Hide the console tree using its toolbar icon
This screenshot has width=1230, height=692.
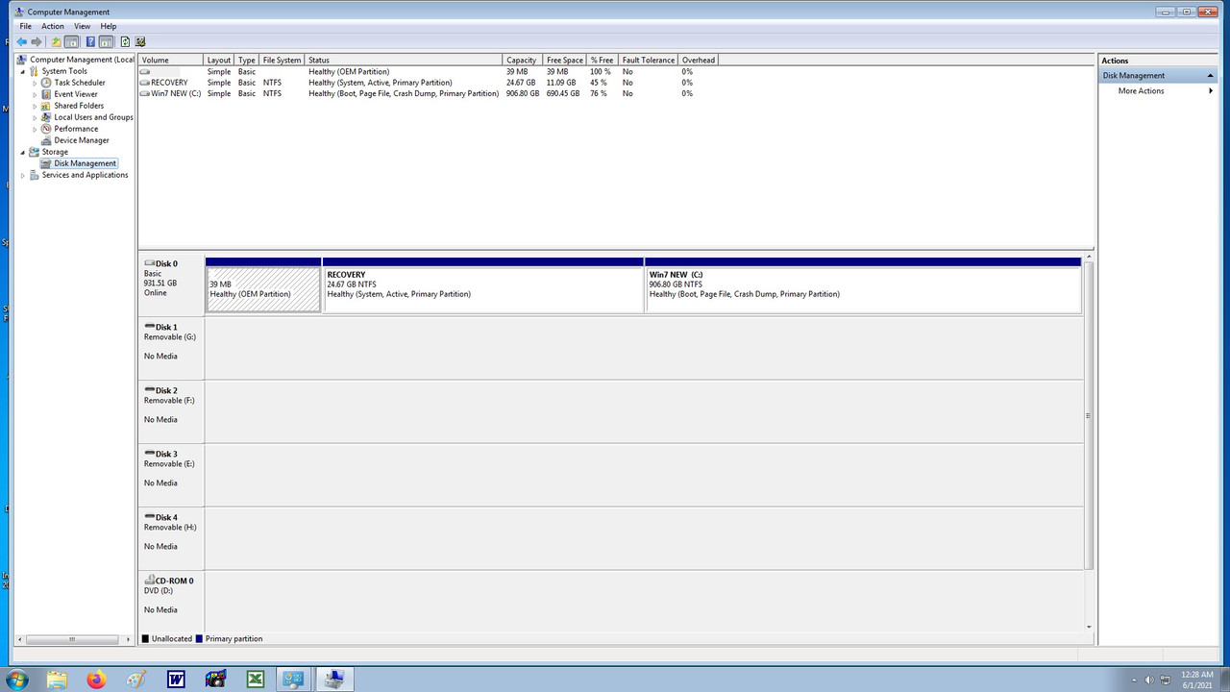71,41
